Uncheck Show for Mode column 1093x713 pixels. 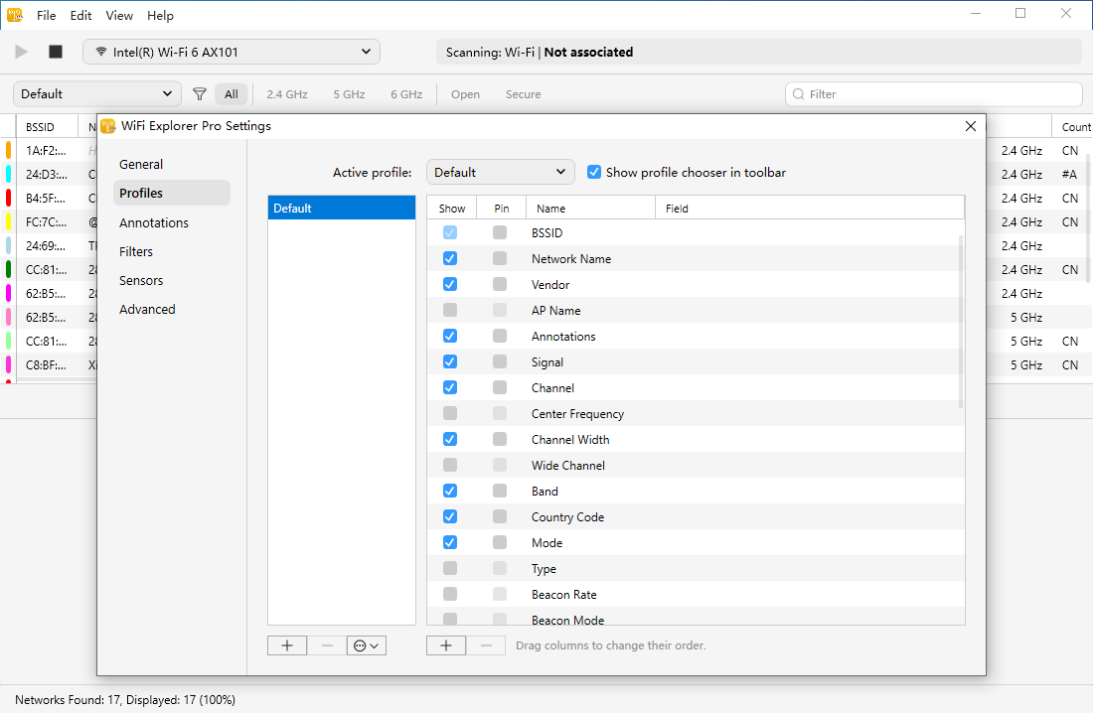click(x=450, y=542)
